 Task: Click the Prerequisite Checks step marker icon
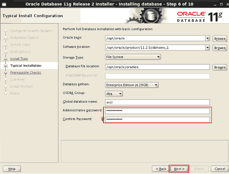[6, 73]
